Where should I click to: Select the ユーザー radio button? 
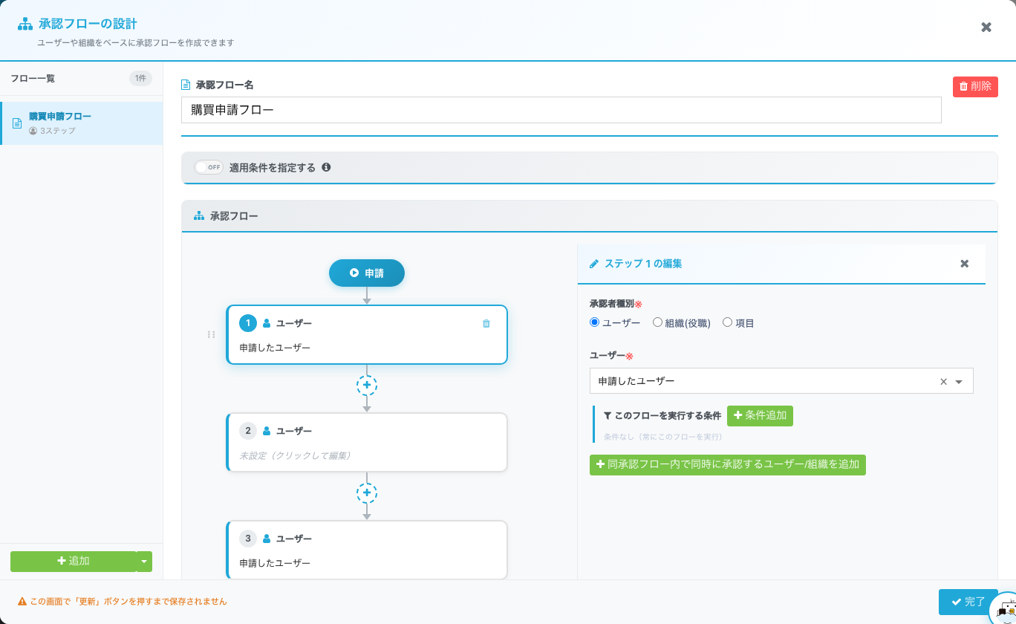594,322
